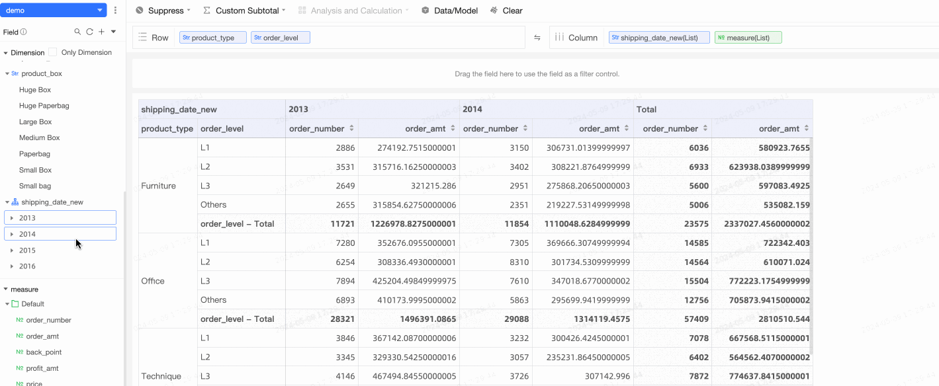Open Data/Model from the toolbar

tap(449, 11)
